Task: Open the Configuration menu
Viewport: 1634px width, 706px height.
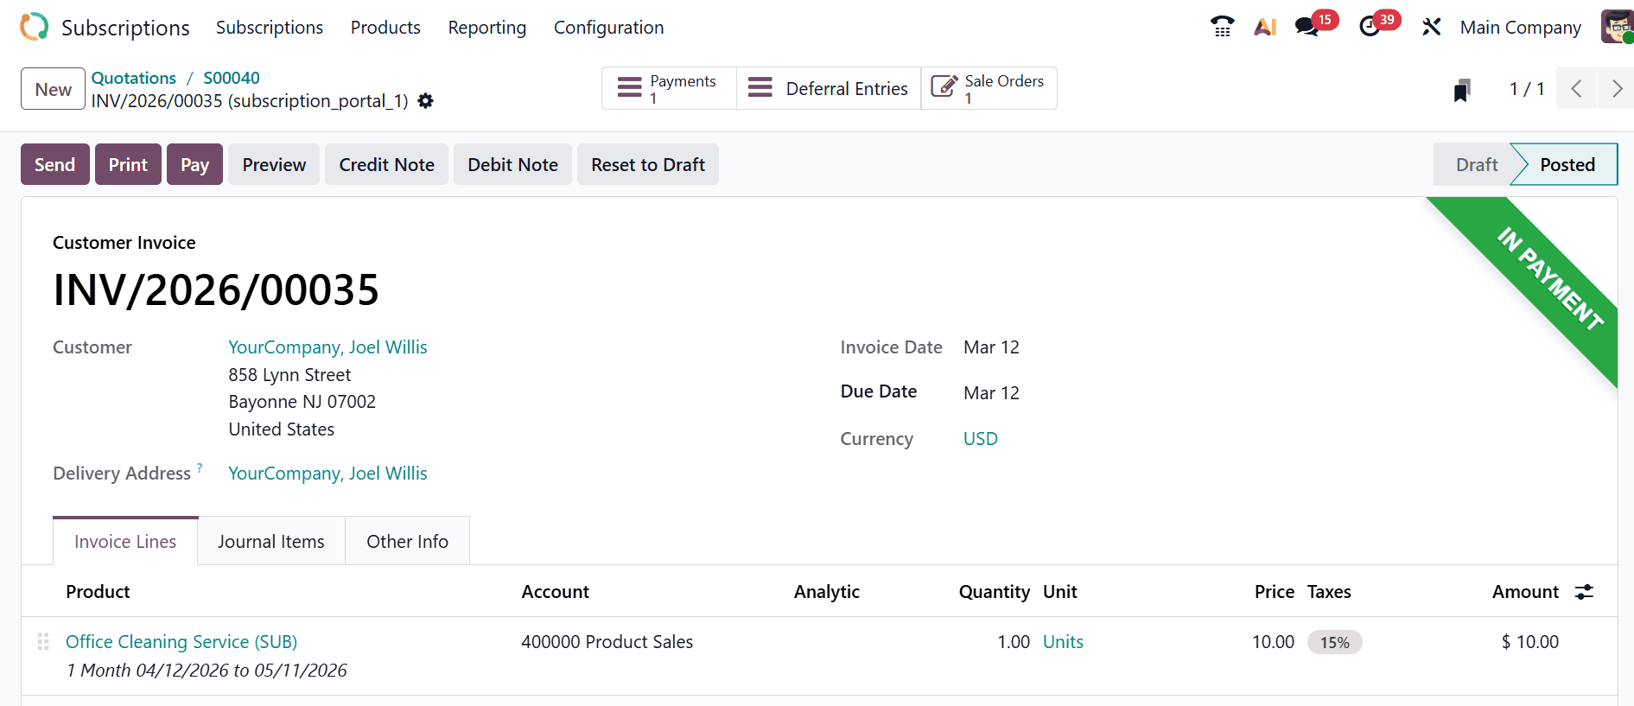Action: (608, 28)
